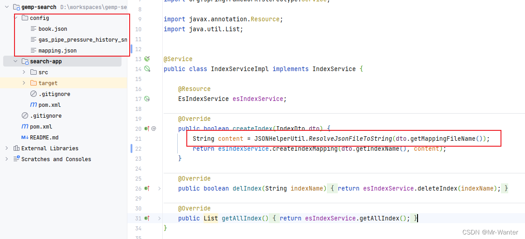Open README.md file
The height and width of the screenshot is (239, 525).
click(x=44, y=138)
